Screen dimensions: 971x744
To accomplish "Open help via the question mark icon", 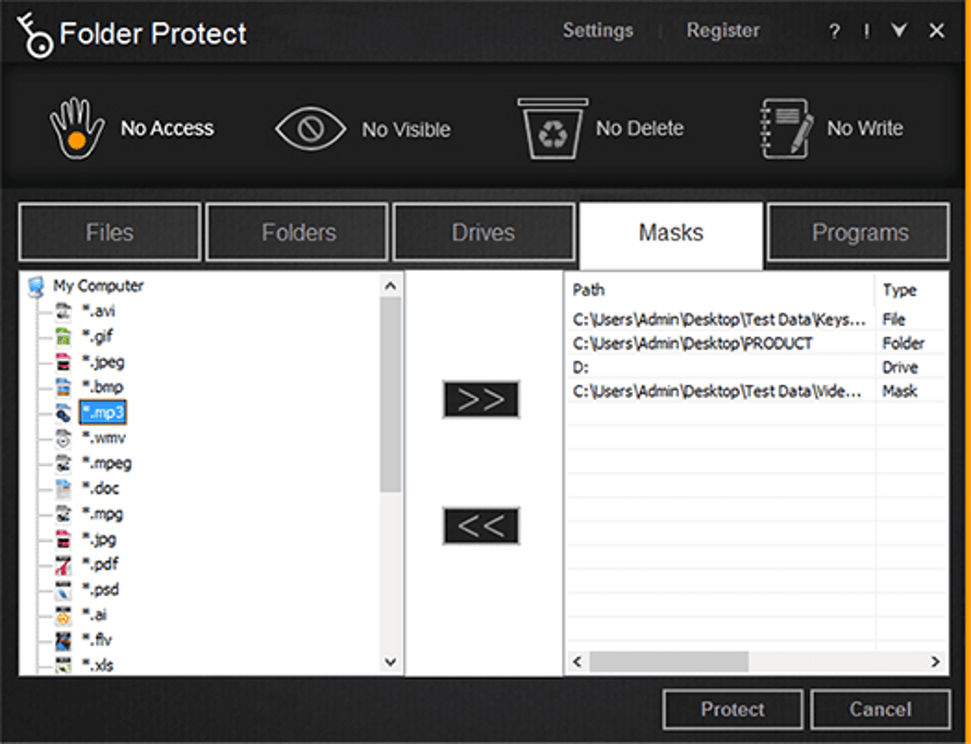I will 834,31.
